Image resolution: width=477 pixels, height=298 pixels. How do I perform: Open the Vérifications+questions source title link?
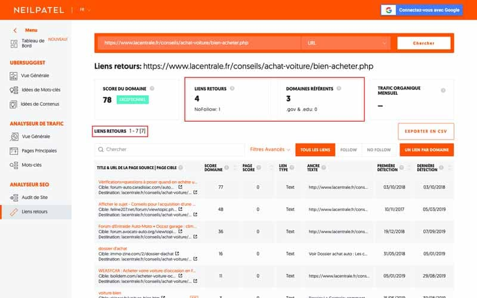point(148,182)
